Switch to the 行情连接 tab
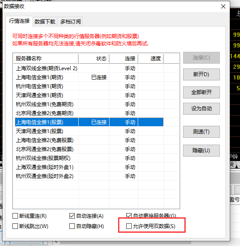Viewport: 240px width, 246px height. pos(19,21)
